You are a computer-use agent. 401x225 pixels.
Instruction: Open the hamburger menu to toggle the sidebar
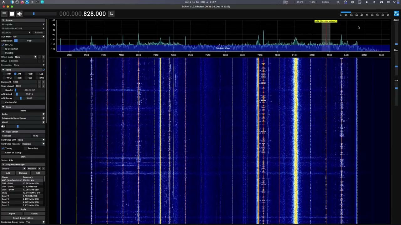[x=4, y=14]
